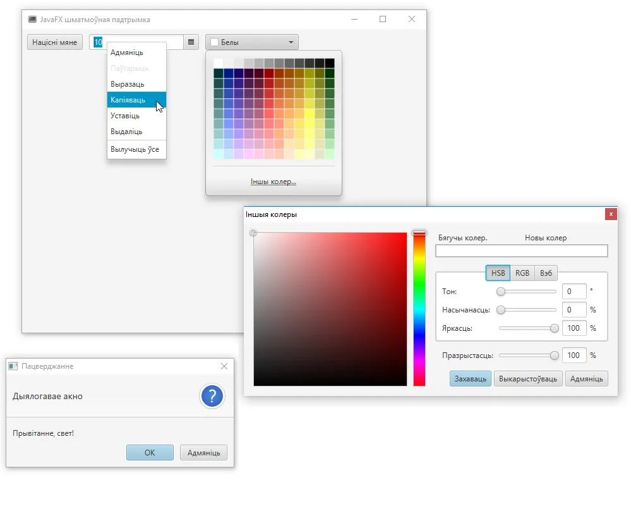The height and width of the screenshot is (506, 631).
Task: Click the JavaFX window title icon
Action: tap(32, 20)
